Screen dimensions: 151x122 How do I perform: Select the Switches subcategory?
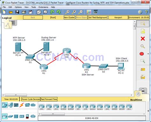11,116
